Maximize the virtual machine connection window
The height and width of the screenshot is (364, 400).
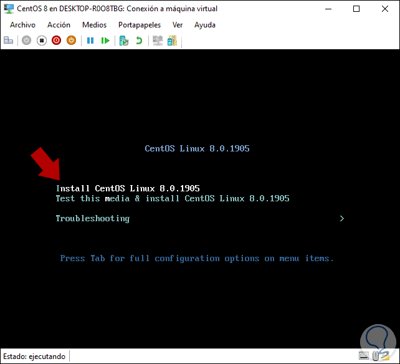[x=356, y=9]
